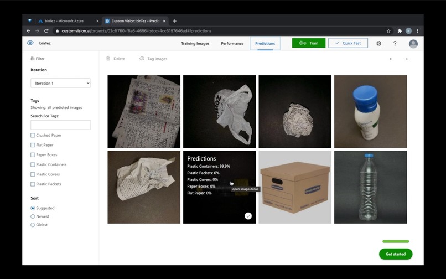The height and width of the screenshot is (279, 446).
Task: Open the newspaper image thumbnail
Action: [x=144, y=112]
